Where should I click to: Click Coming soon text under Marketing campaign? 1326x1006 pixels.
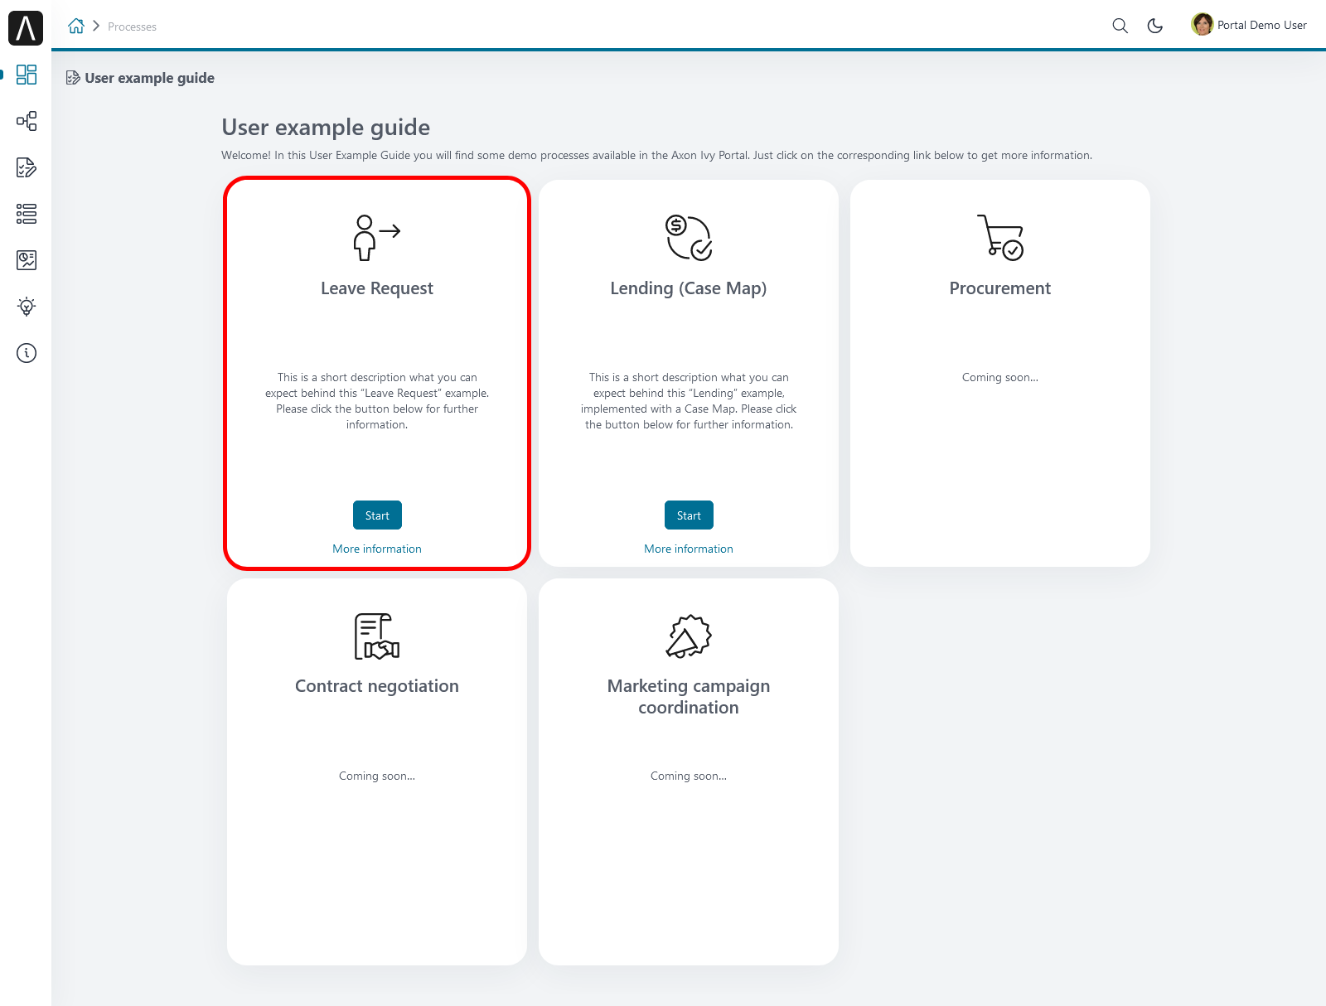689,776
